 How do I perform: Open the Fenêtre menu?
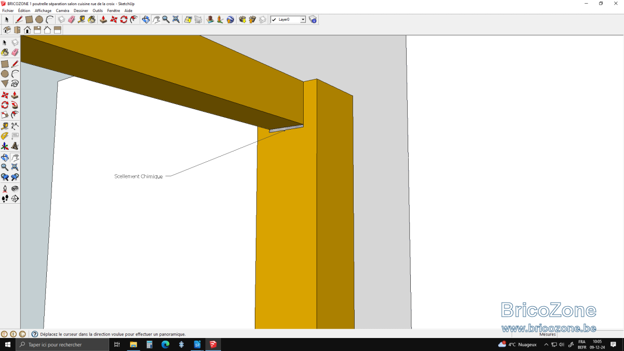point(113,10)
